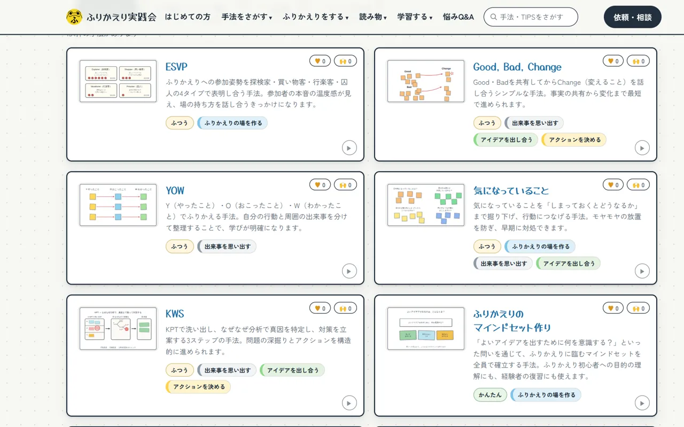The width and height of the screenshot is (684, 427).
Task: Click play arrow on YOW card
Action: click(349, 271)
